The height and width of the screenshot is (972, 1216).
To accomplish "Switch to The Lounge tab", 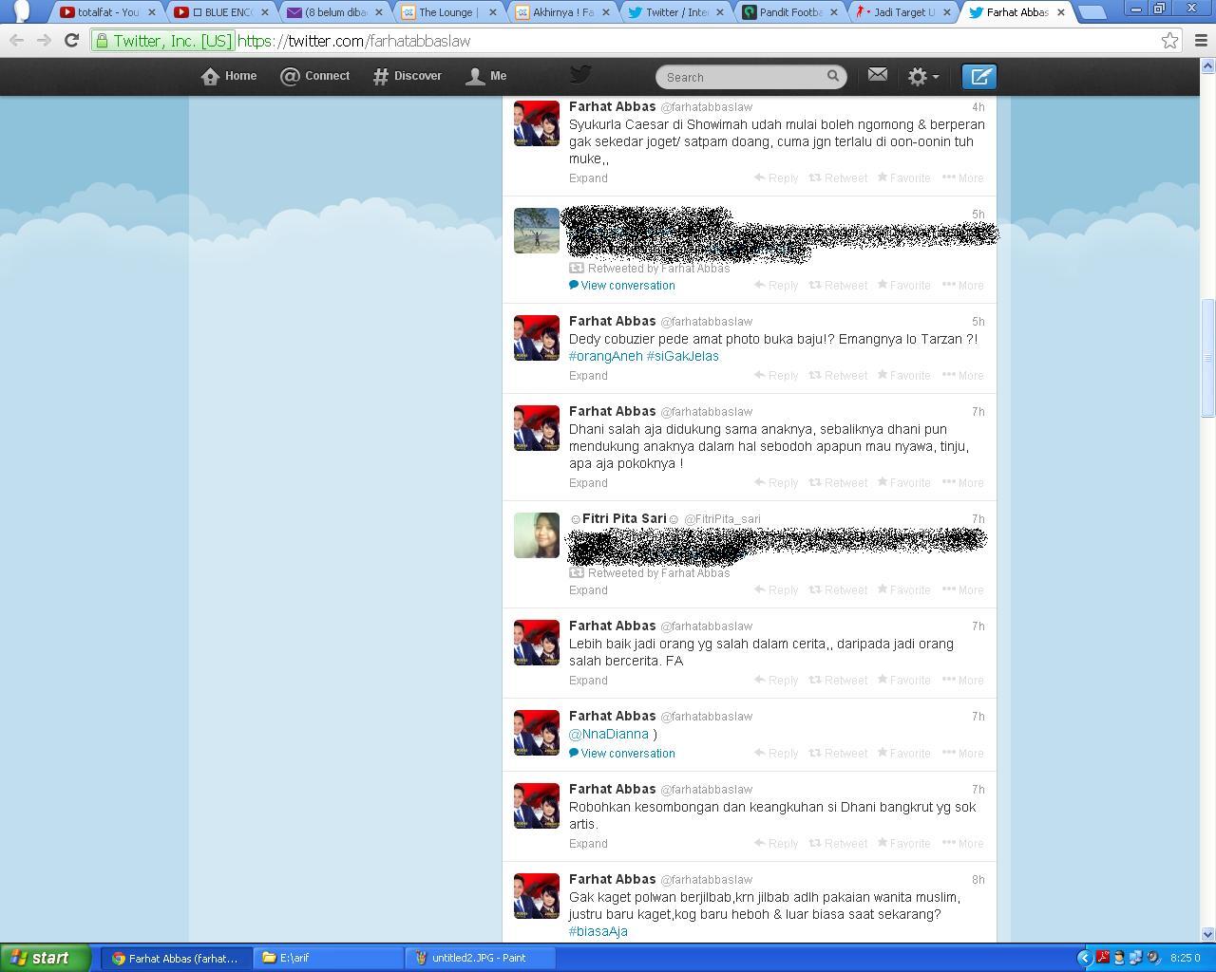I will (446, 12).
